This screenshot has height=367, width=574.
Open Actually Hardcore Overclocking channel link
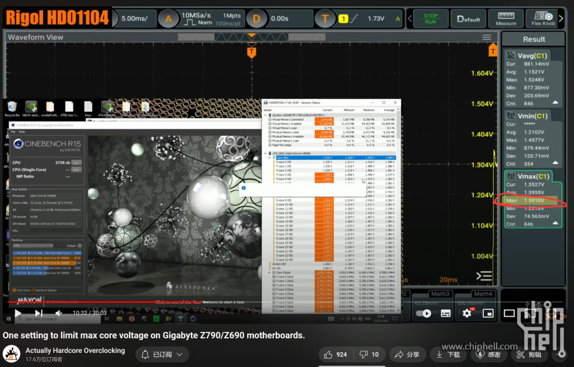(x=75, y=350)
